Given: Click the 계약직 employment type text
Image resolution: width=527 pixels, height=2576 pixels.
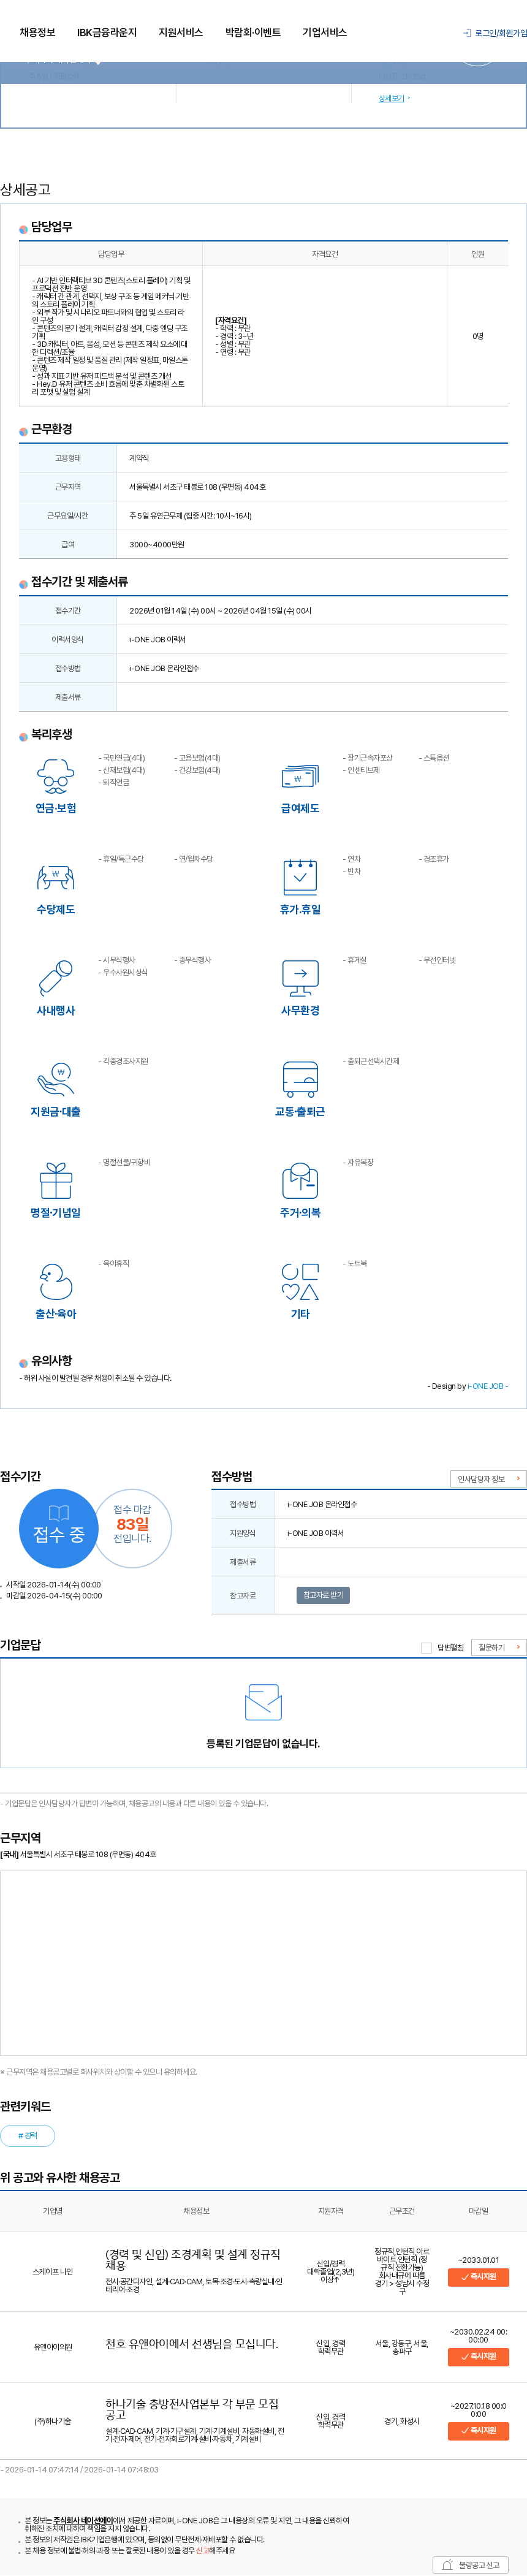Looking at the screenshot, I should [x=139, y=458].
